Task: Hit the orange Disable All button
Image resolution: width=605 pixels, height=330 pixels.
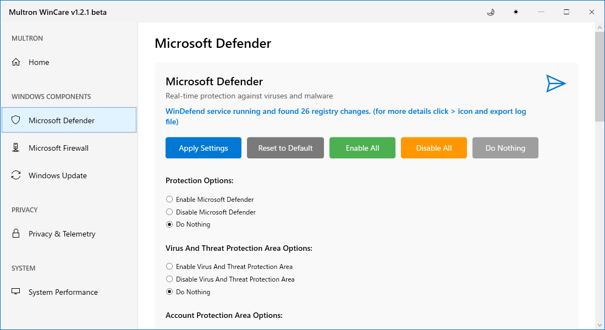Action: 434,148
